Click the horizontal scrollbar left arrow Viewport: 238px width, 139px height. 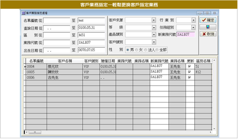pos(27,132)
